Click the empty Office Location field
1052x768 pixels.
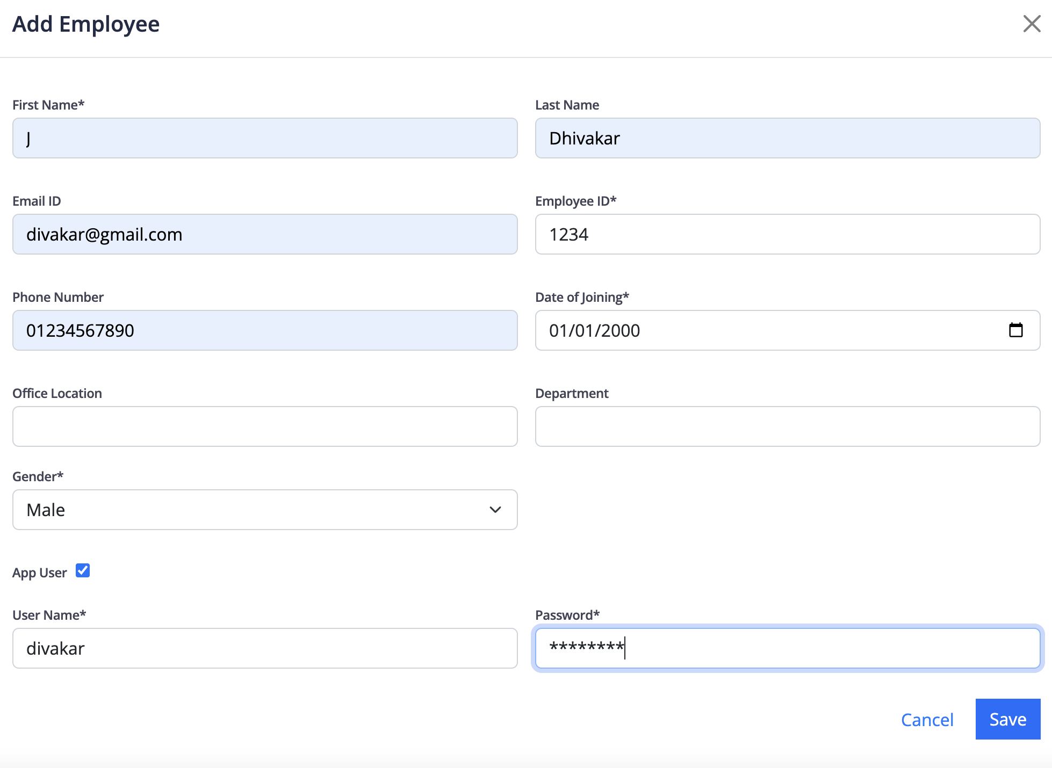tap(265, 426)
